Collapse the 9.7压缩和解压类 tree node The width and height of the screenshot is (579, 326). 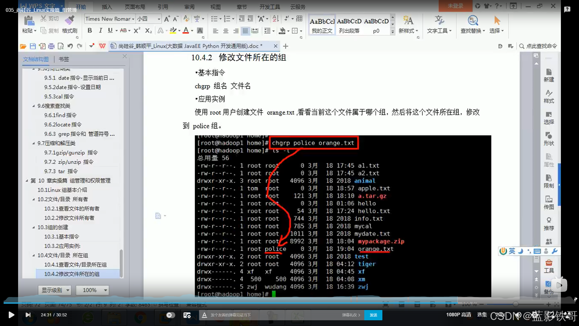[x=33, y=143]
